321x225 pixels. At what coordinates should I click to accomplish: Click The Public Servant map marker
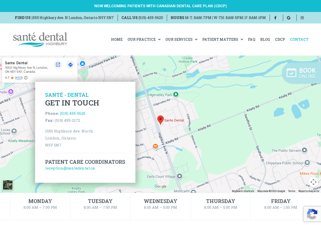(304, 150)
